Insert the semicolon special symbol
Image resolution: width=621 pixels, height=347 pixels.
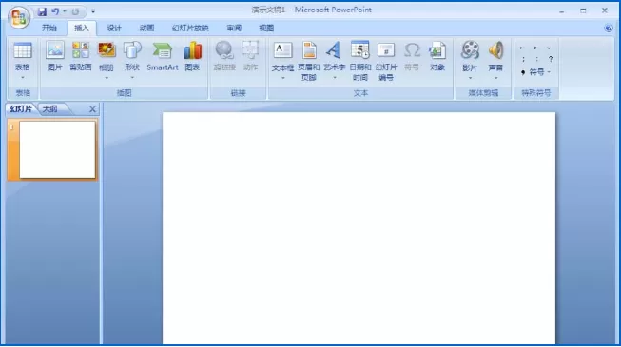click(x=524, y=59)
